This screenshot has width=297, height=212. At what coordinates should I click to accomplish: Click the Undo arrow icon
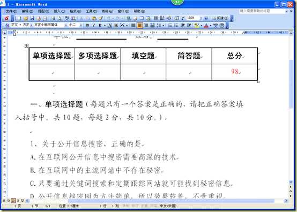coord(109,18)
